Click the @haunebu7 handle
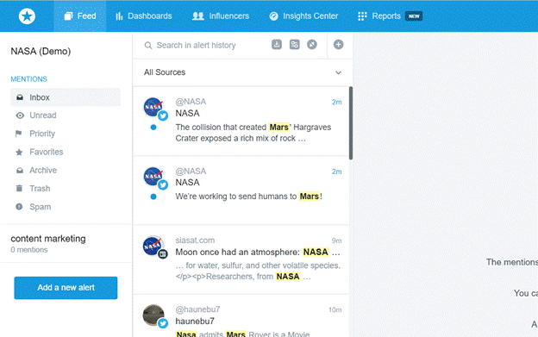Screen dimensions: 538x337 click(x=198, y=309)
